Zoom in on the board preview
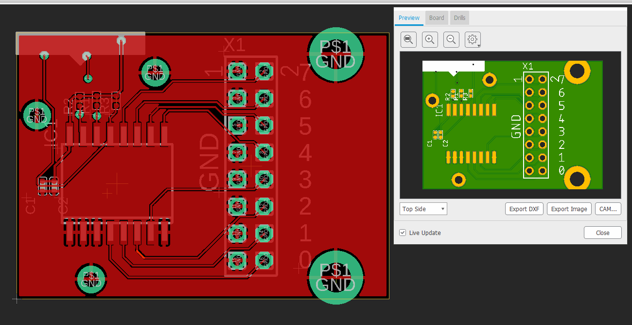 coord(430,39)
